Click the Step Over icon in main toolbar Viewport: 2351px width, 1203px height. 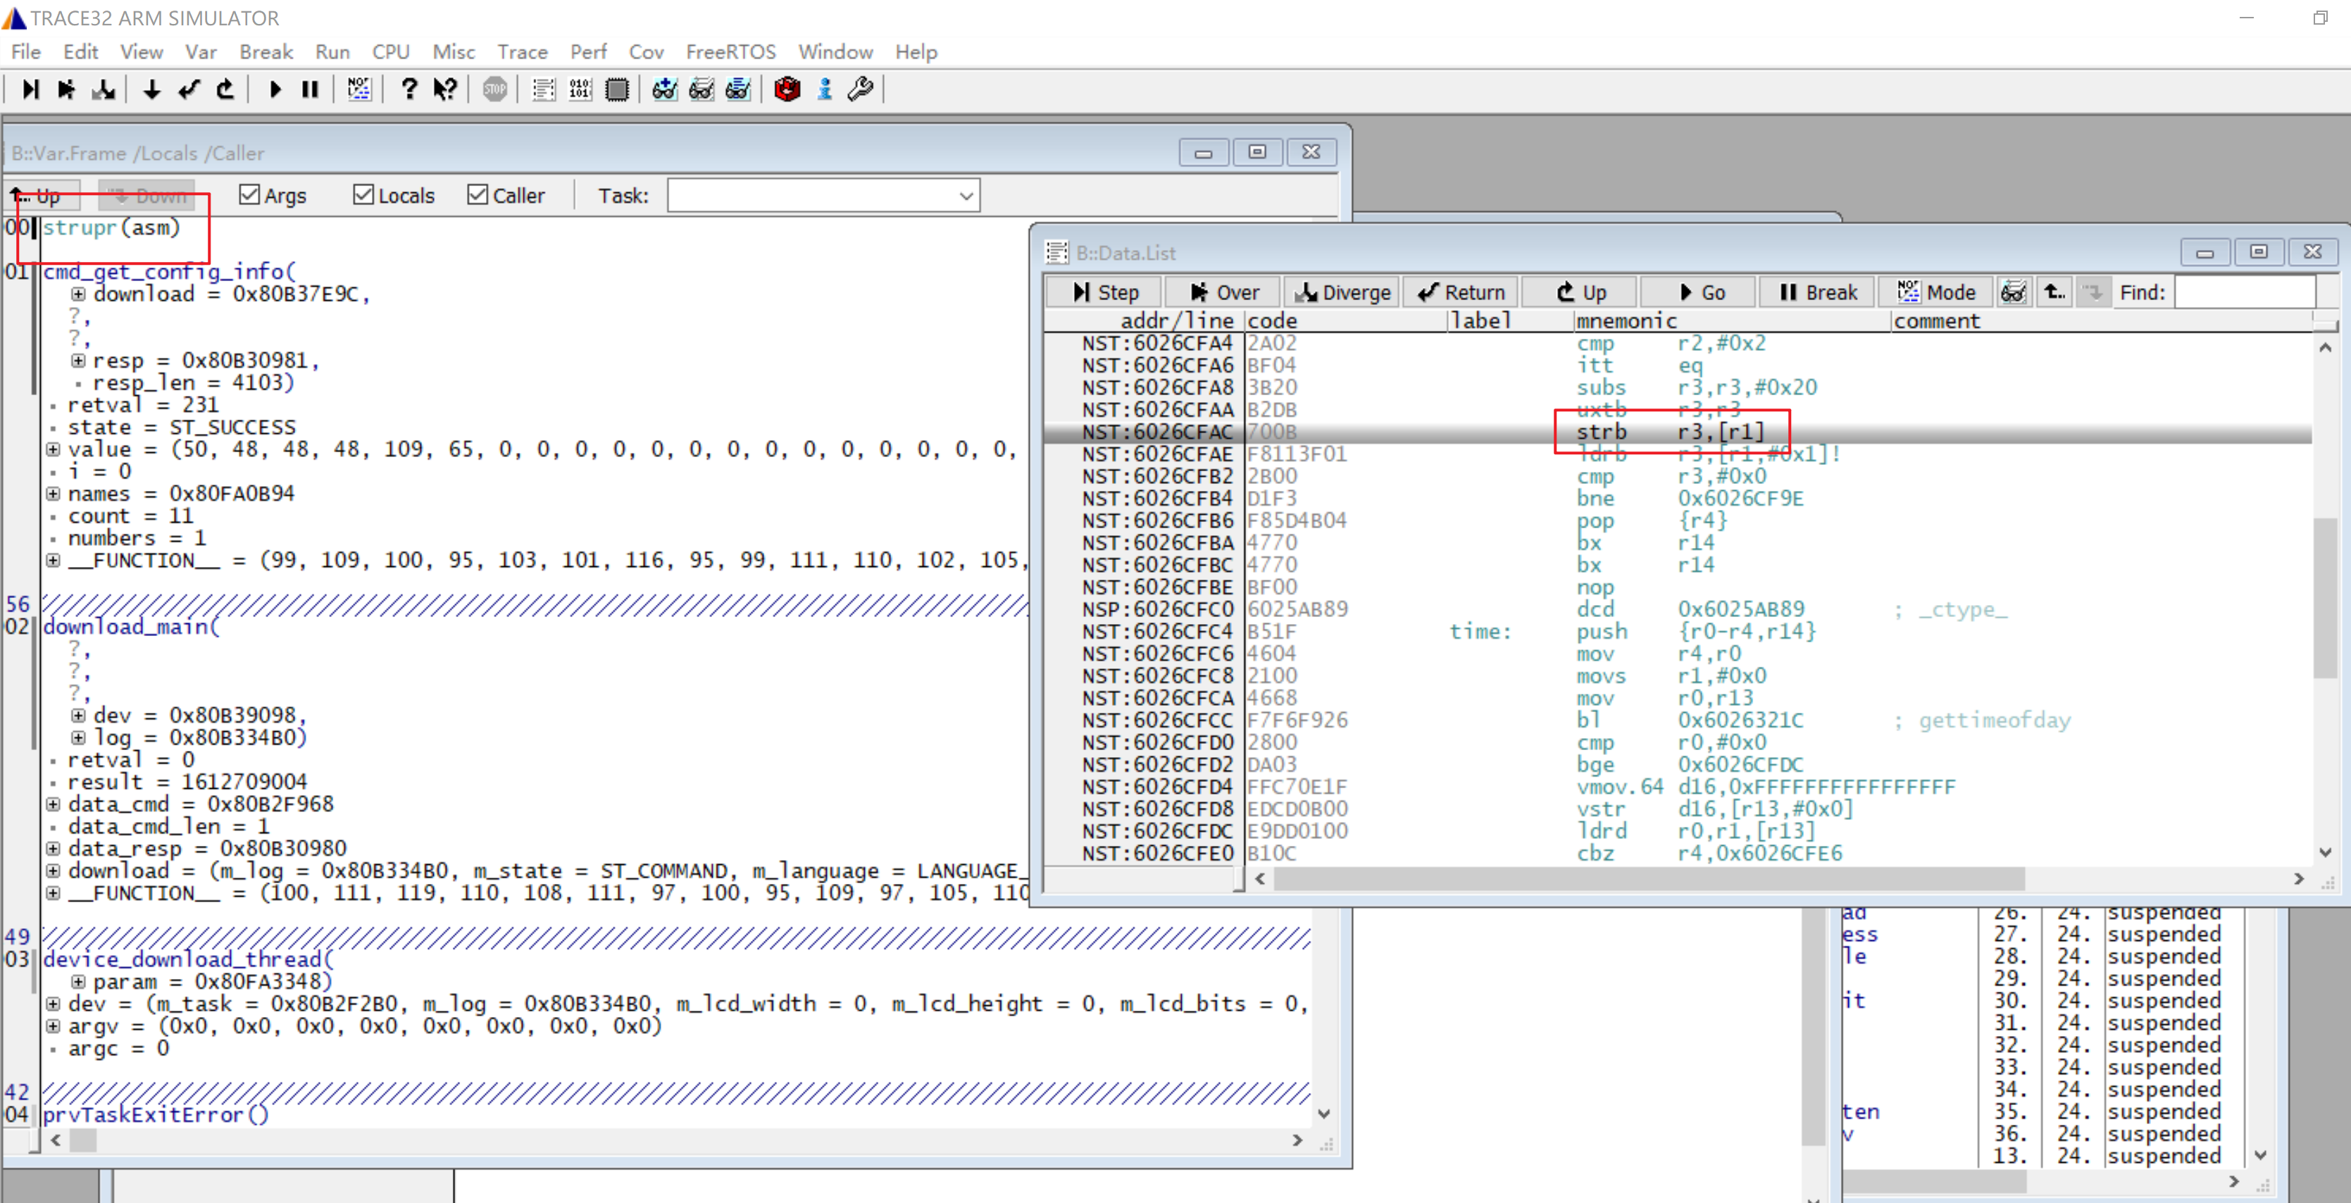point(67,89)
